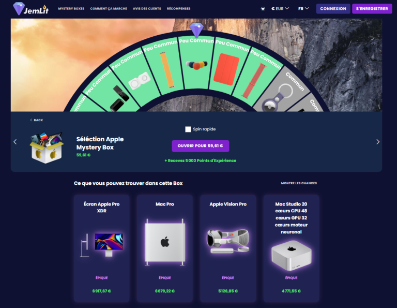397x308 pixels.
Task: Click OUVRIR POUR 59,61 € button
Action: pos(200,146)
